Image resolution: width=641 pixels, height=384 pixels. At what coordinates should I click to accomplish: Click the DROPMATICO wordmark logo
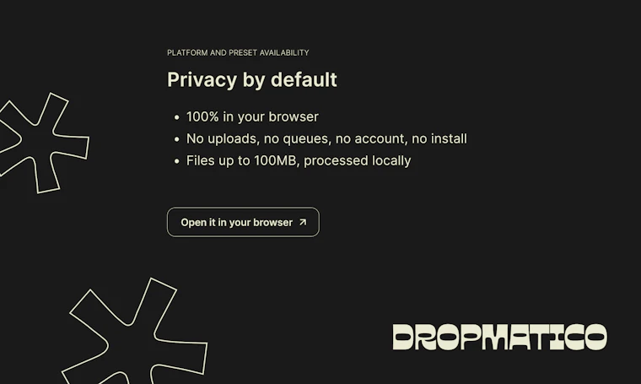coord(499,337)
